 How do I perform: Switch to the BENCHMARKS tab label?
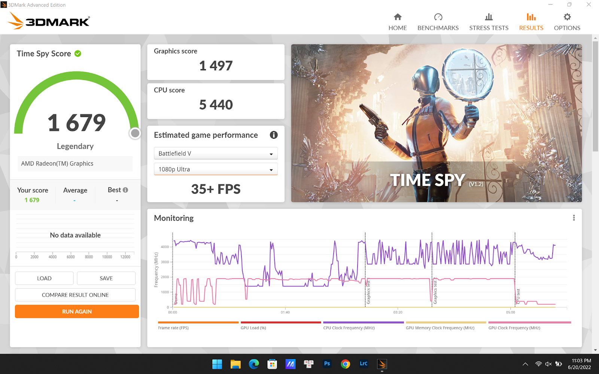[x=438, y=28]
